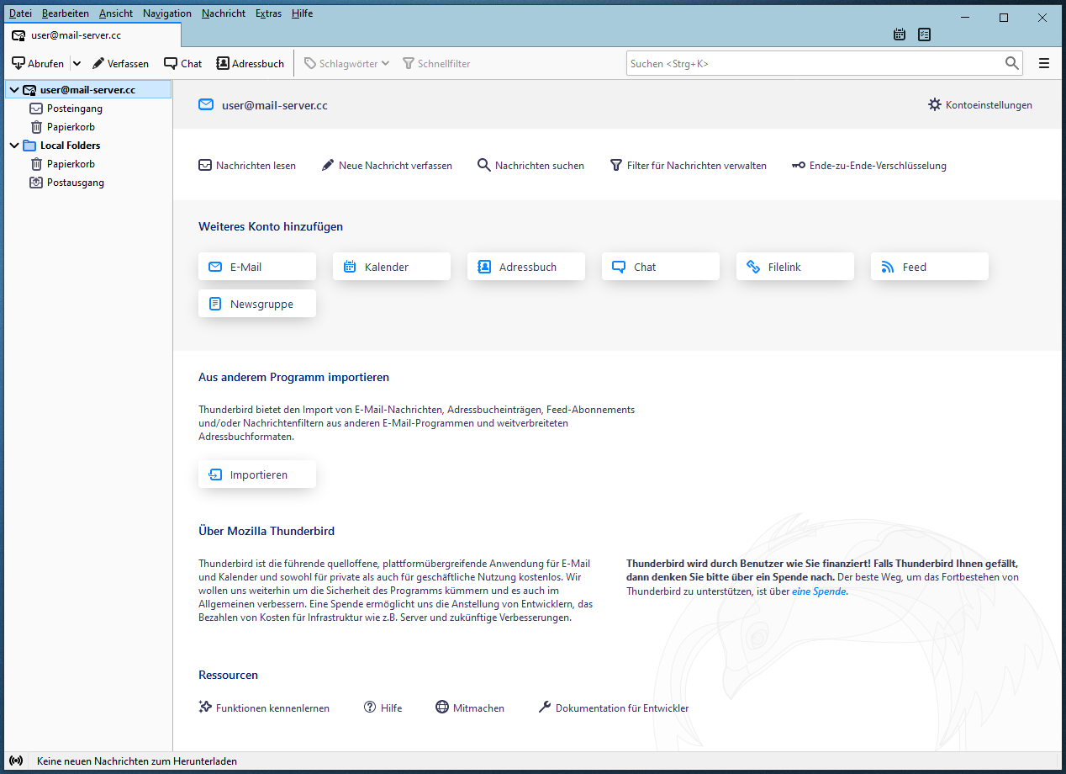
Task: Open the Extras menu
Action: click(268, 13)
